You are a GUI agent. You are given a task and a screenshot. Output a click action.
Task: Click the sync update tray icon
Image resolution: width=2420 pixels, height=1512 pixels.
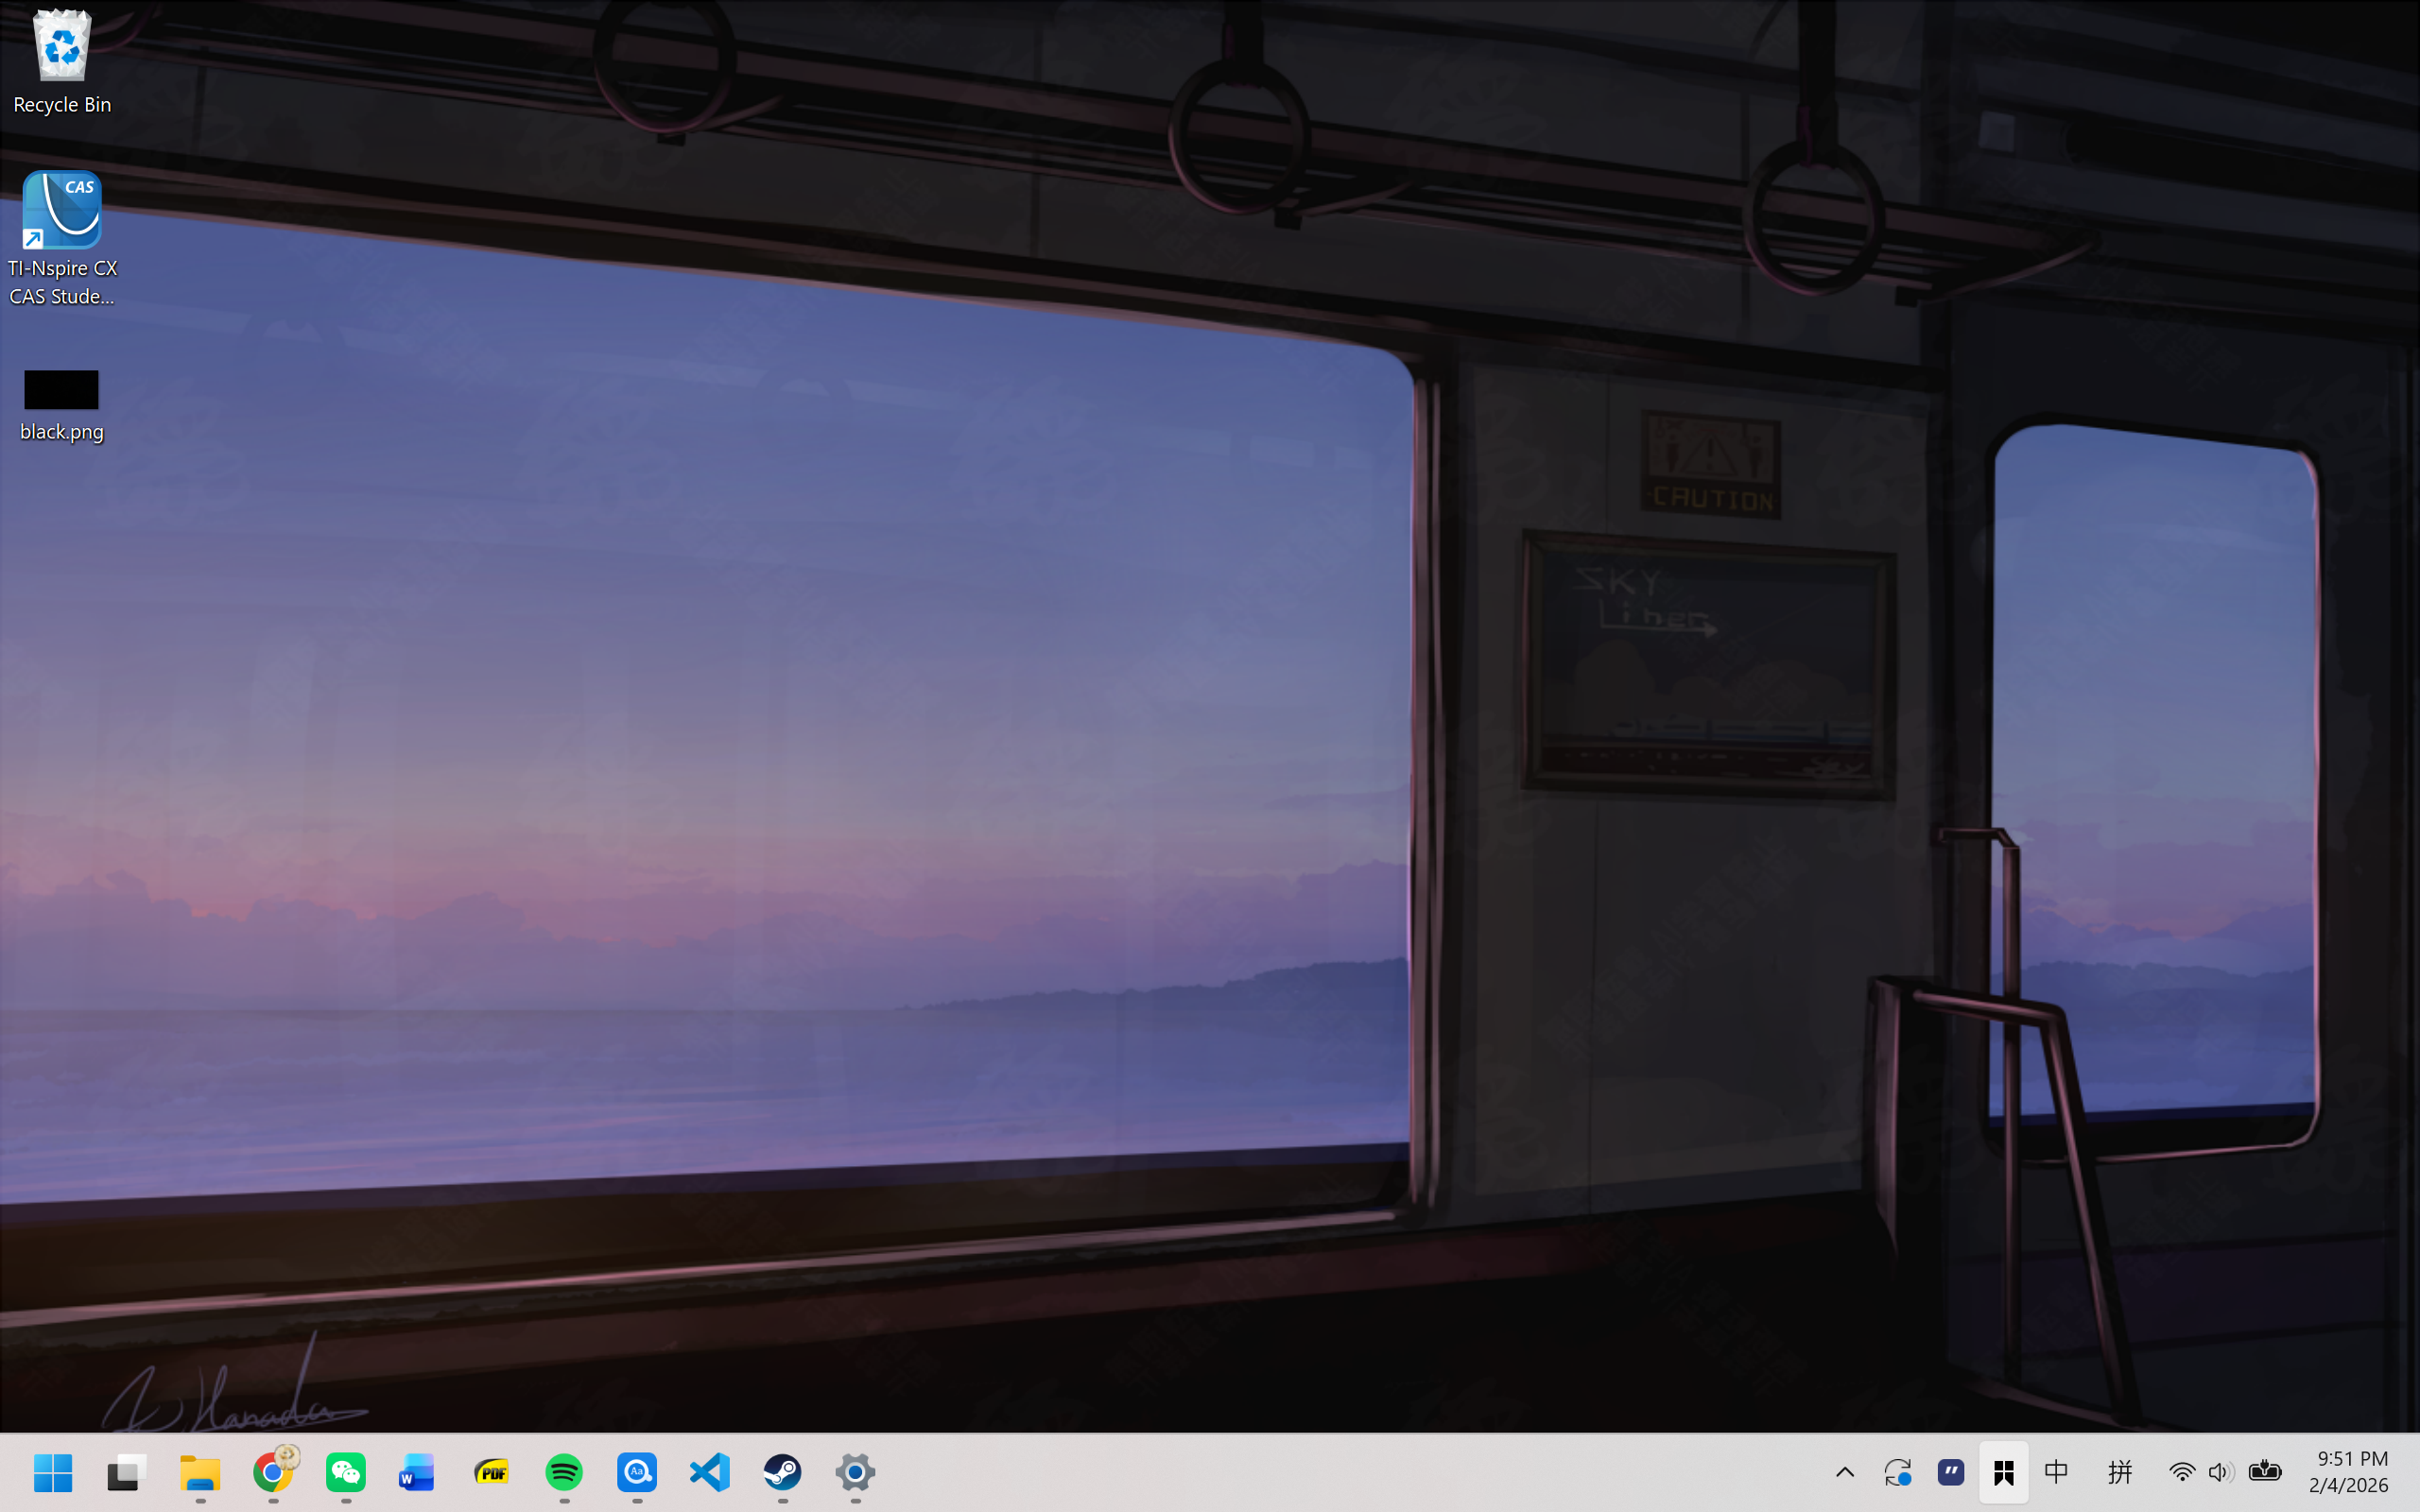coord(1897,1472)
